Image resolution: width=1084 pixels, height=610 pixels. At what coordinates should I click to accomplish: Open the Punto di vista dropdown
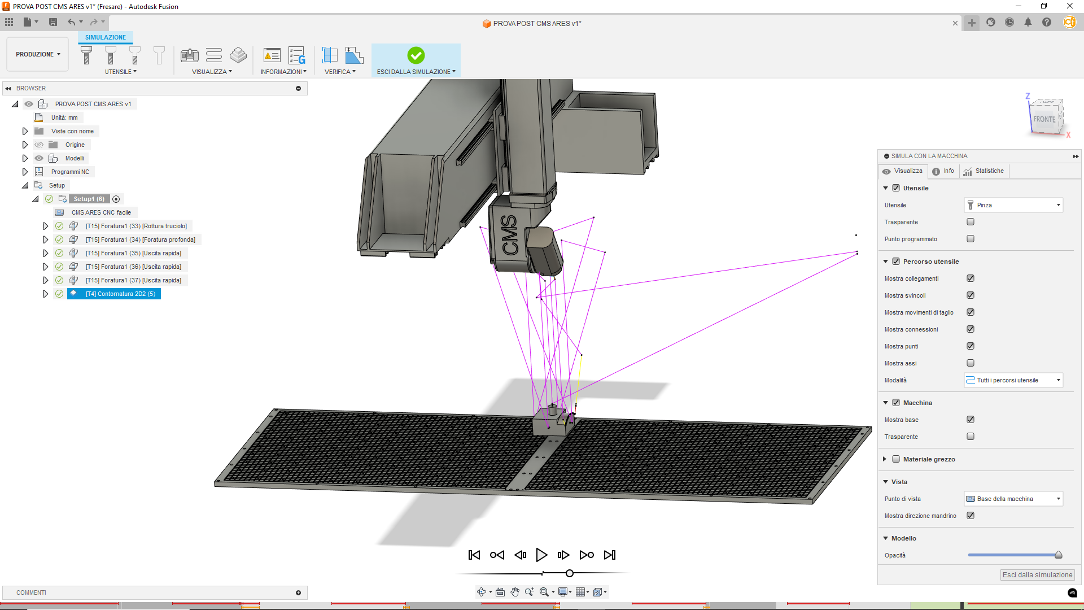(x=1013, y=499)
